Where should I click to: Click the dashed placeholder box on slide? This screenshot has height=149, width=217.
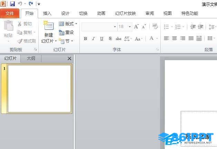coord(199,128)
